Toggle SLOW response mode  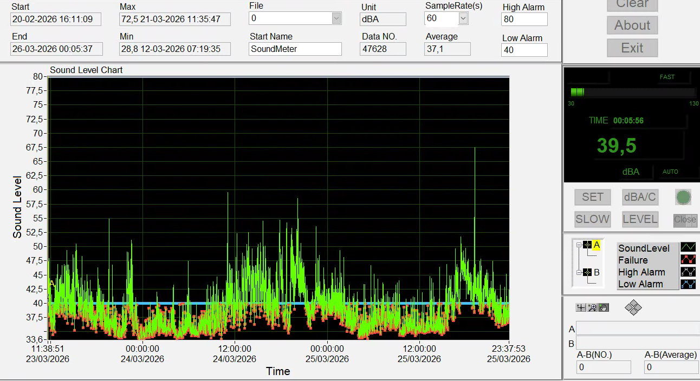(592, 219)
